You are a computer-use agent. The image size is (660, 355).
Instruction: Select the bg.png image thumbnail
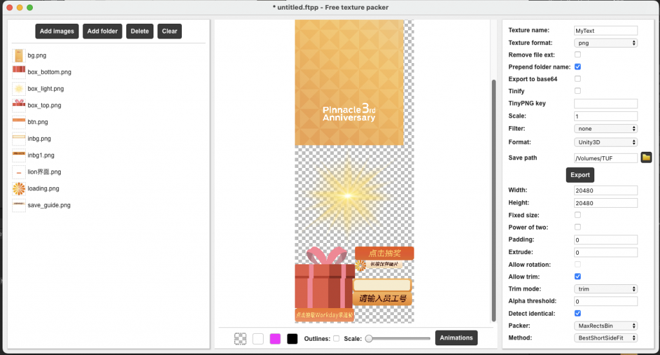click(x=19, y=55)
